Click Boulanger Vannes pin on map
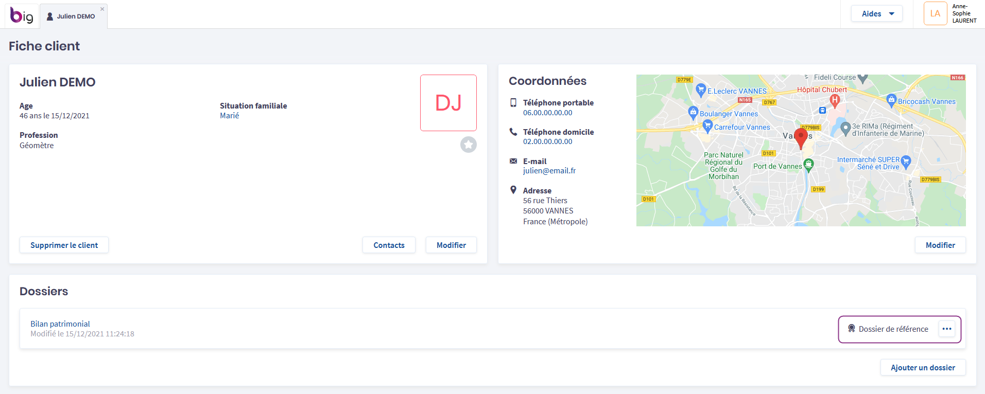Viewport: 985px width, 394px height. click(693, 112)
